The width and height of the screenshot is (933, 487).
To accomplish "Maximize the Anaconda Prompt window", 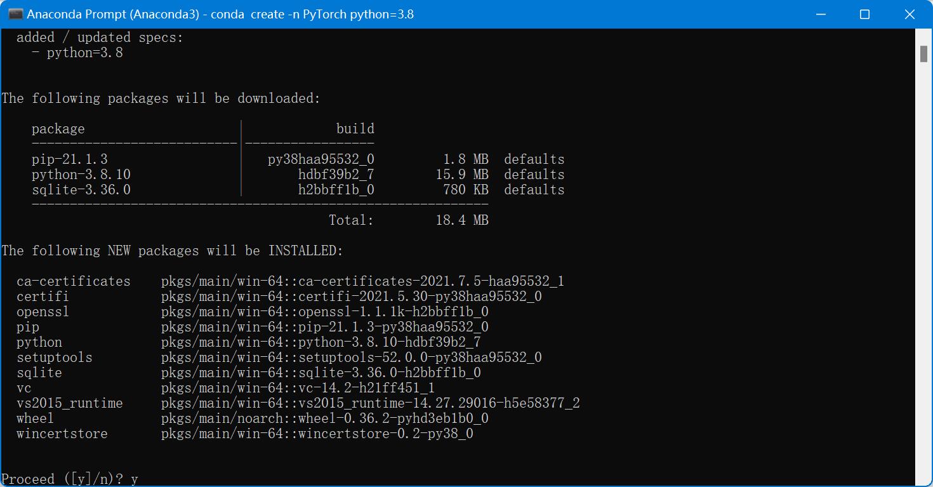I will (x=865, y=13).
